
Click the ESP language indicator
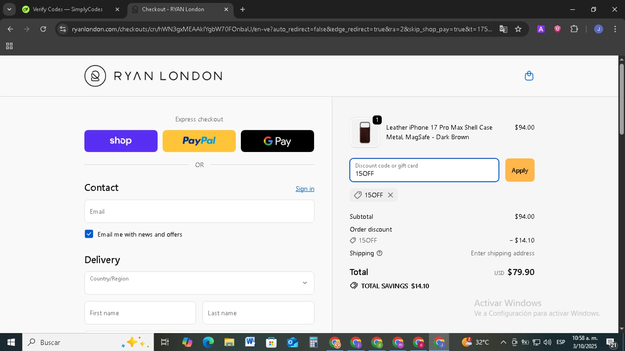coord(561,342)
